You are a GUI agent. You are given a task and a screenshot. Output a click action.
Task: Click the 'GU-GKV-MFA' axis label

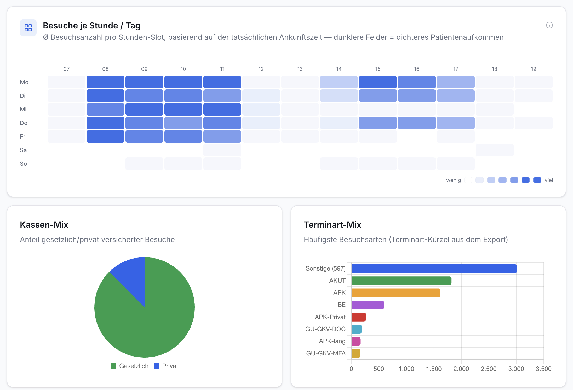coord(326,353)
